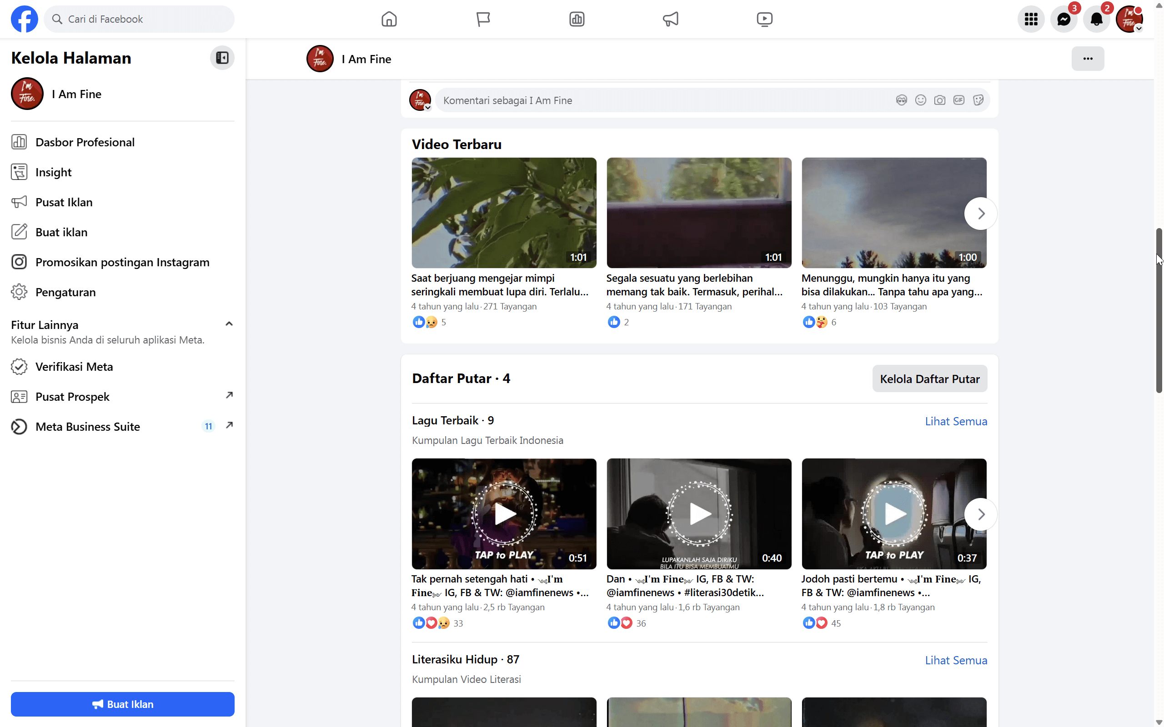
Task: Add a sticker to the comment
Action: [978, 100]
